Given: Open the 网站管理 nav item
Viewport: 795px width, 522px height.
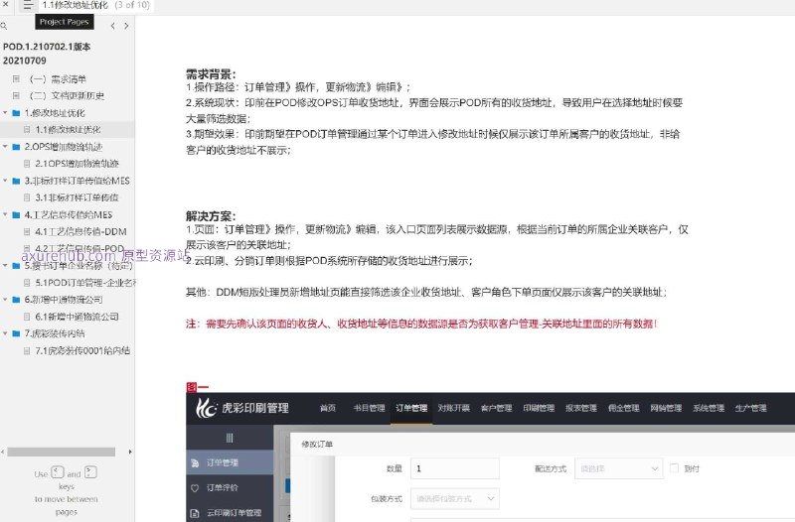Looking at the screenshot, I should coord(666,408).
